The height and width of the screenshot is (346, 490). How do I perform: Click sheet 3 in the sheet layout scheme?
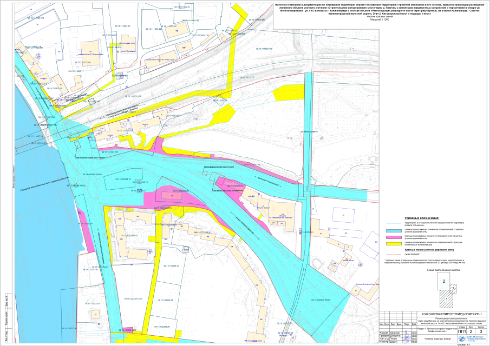pyautogui.click(x=454, y=289)
